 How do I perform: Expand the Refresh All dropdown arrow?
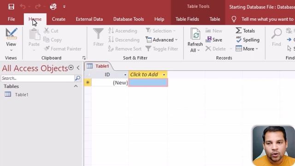click(199, 50)
